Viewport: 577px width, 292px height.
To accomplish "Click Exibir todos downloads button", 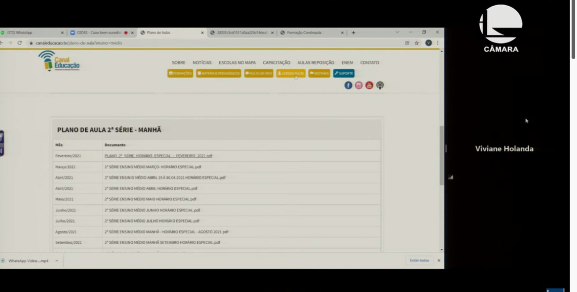I will click(x=419, y=260).
